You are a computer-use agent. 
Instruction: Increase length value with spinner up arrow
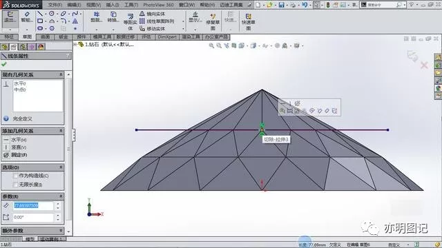point(58,204)
